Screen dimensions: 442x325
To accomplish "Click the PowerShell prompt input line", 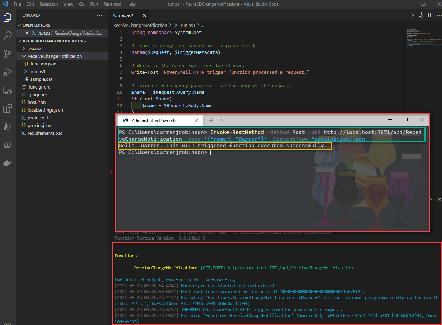I will click(164, 152).
